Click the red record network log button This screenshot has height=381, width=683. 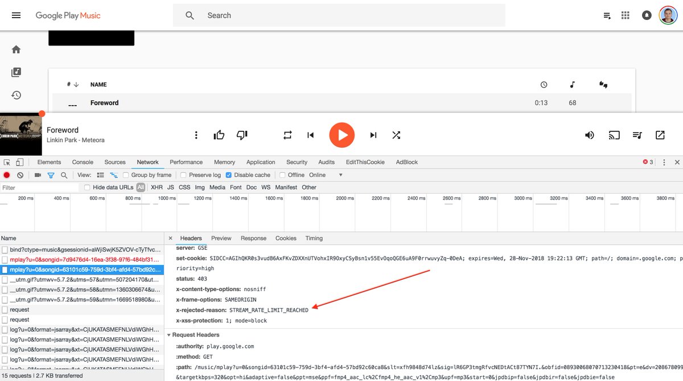click(x=7, y=175)
